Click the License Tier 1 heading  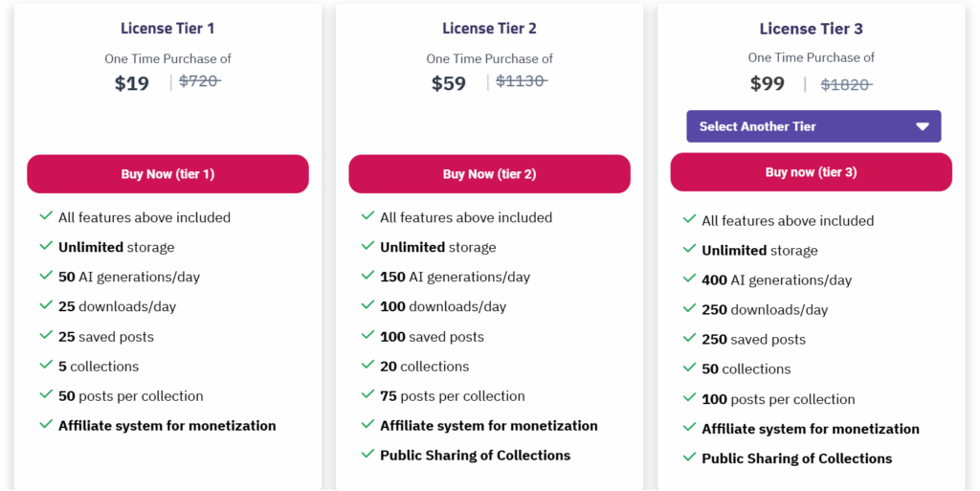point(167,28)
